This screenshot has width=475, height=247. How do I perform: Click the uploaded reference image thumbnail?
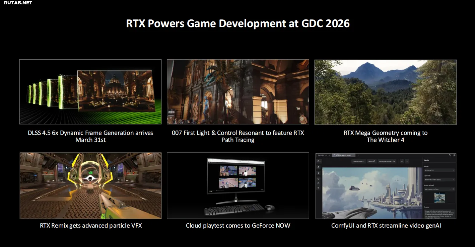coord(439,198)
